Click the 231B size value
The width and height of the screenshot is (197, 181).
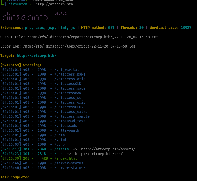point(42,154)
